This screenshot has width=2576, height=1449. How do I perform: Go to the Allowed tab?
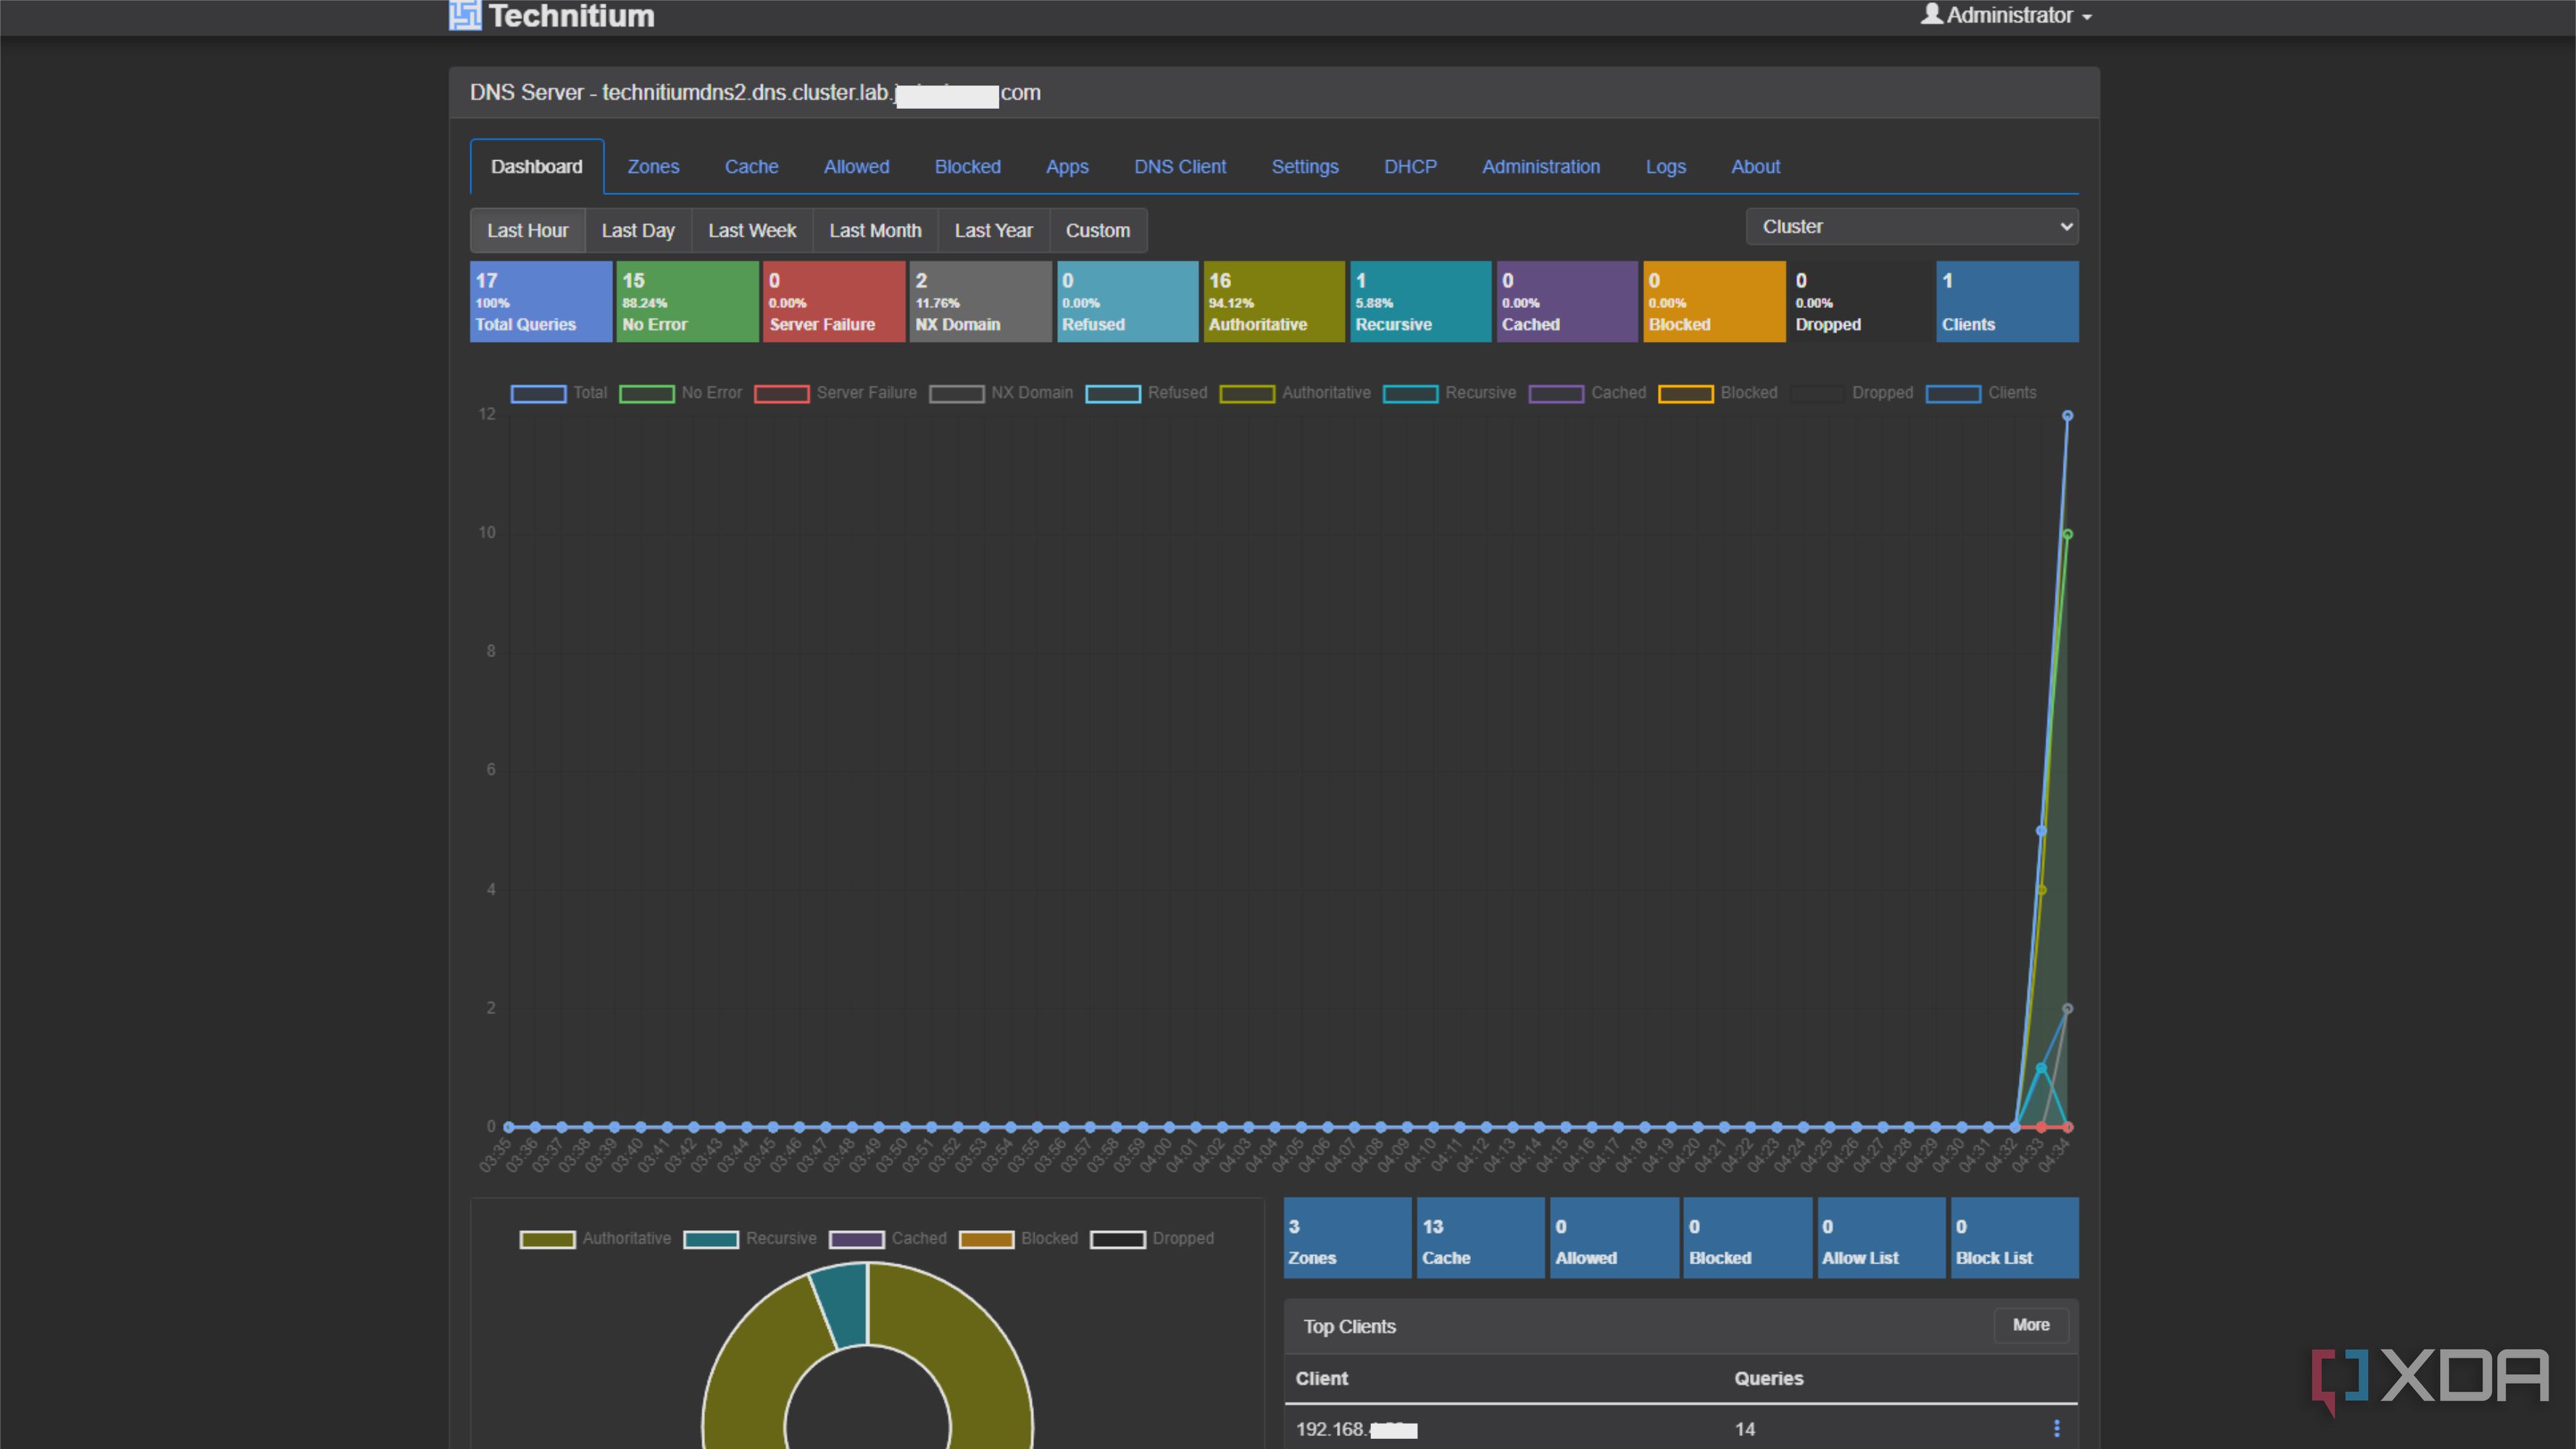pos(856,167)
